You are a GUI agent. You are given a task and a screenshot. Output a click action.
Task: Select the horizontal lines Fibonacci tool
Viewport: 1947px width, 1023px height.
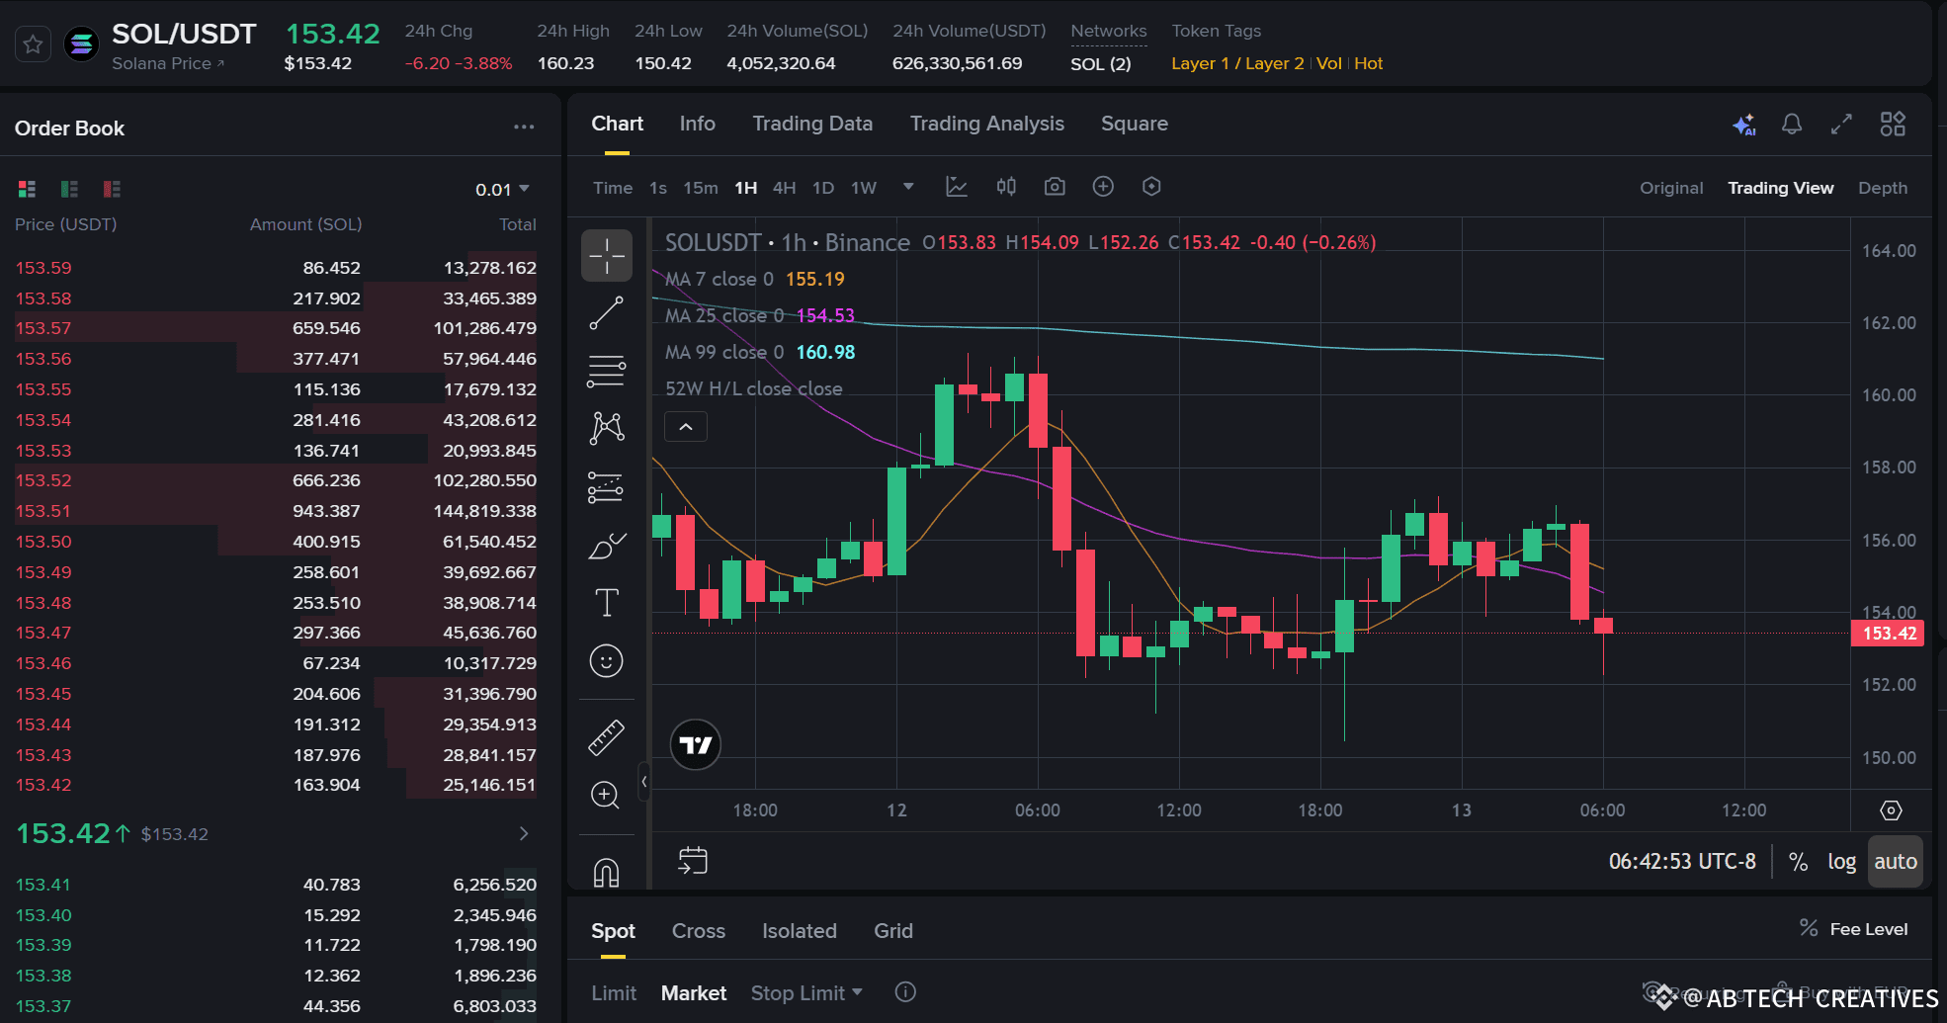tap(607, 371)
